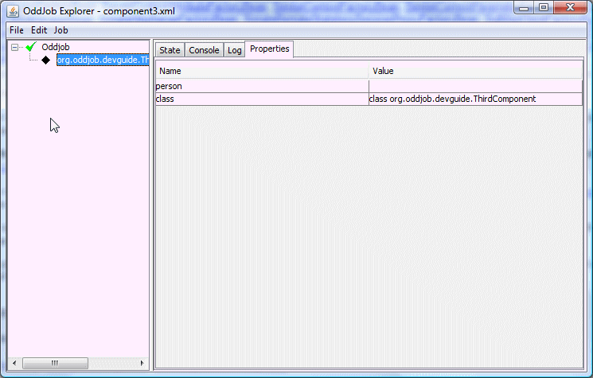Click the tree panel horizontal scrollbar thumb
Screen dimensions: 593x378
[55, 363]
